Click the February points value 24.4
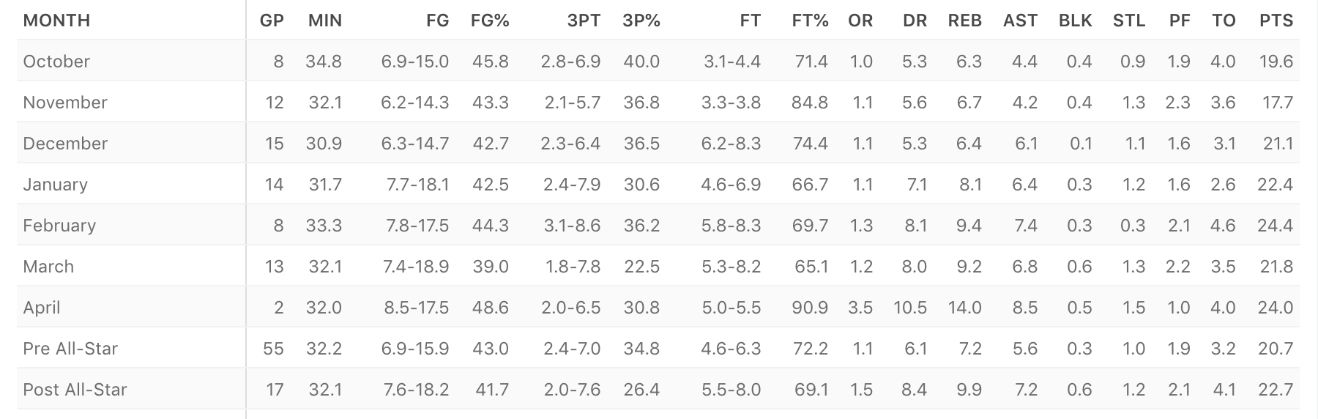1318x419 pixels. pos(1275,226)
